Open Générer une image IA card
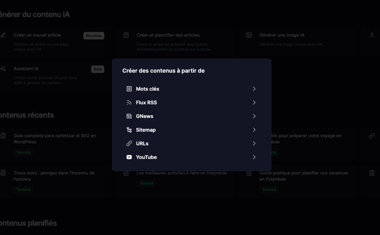Screen dimensions: 380x235 tap(298, 42)
